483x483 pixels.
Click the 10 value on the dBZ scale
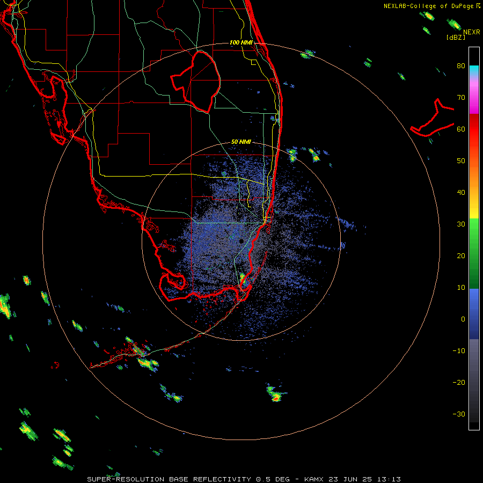click(461, 288)
